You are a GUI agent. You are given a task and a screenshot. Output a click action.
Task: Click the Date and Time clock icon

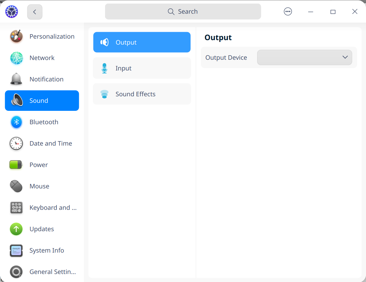pyautogui.click(x=16, y=144)
